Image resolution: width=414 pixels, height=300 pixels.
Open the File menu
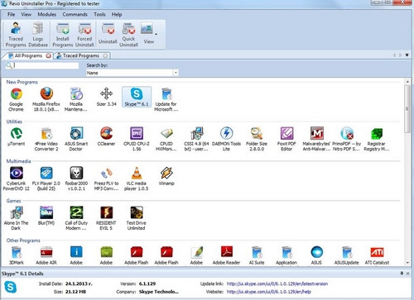[12, 14]
